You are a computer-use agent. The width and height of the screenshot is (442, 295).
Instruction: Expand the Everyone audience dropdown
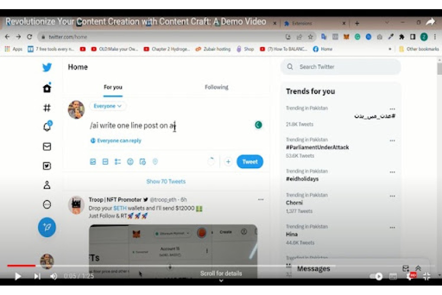tap(108, 106)
